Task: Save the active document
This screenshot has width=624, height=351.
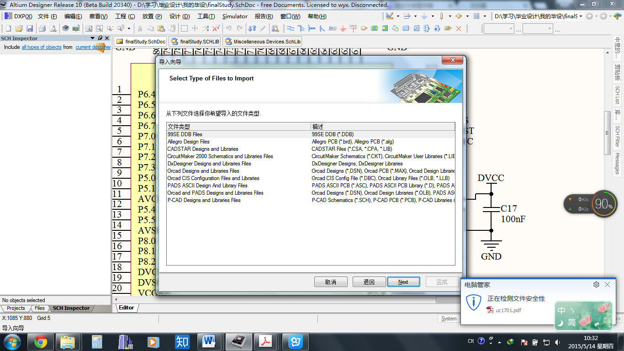Action: click(x=30, y=28)
